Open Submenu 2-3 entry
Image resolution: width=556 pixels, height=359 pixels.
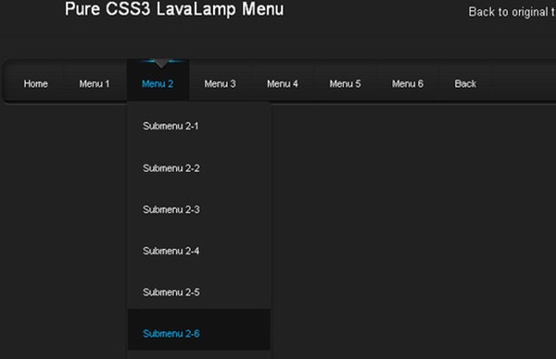tap(199, 209)
